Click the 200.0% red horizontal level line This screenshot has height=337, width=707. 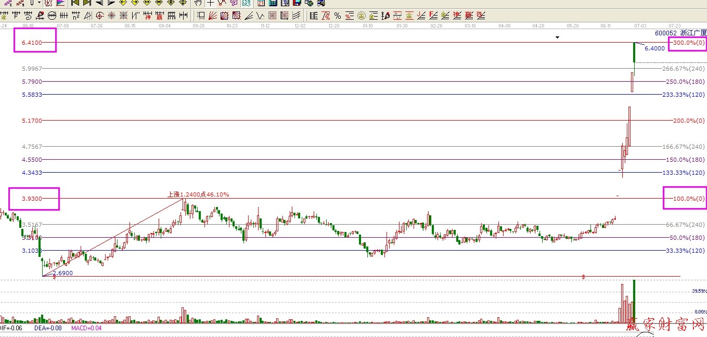364,121
